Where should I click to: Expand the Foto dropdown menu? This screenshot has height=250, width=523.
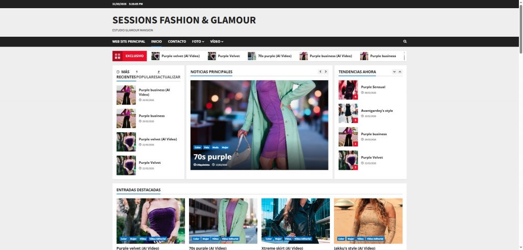(198, 41)
